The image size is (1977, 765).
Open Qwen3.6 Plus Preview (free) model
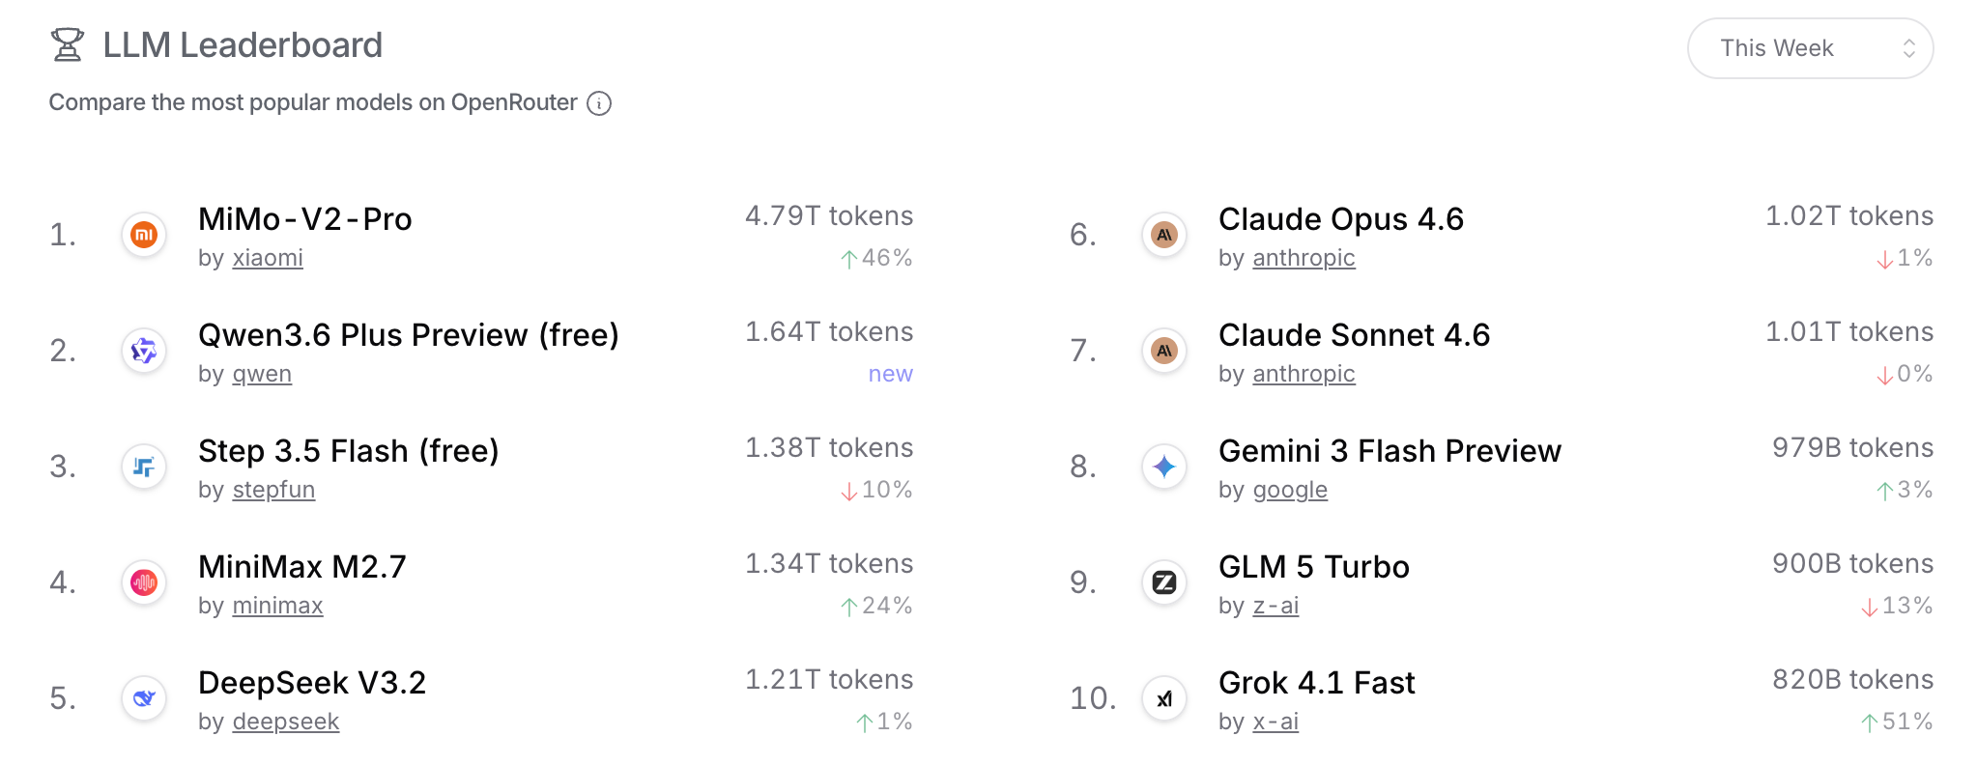pos(408,335)
